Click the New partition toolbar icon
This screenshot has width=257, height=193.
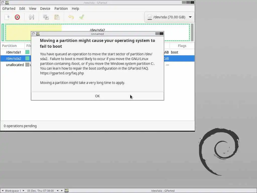point(7,17)
